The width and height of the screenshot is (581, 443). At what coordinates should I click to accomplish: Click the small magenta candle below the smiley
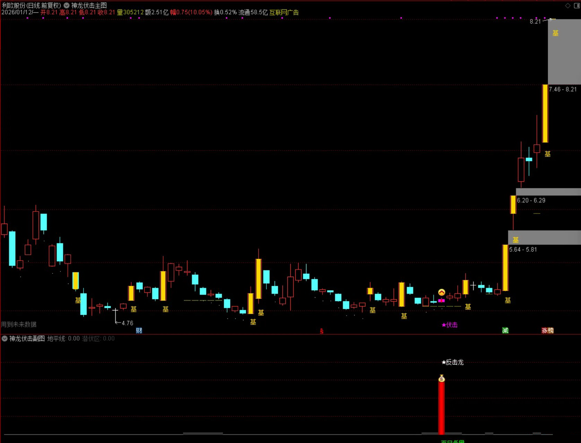pos(441,301)
